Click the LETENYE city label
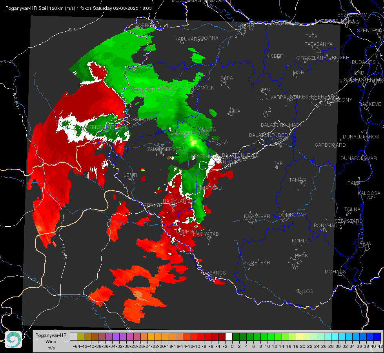The height and width of the screenshot is (353, 384). (151, 206)
